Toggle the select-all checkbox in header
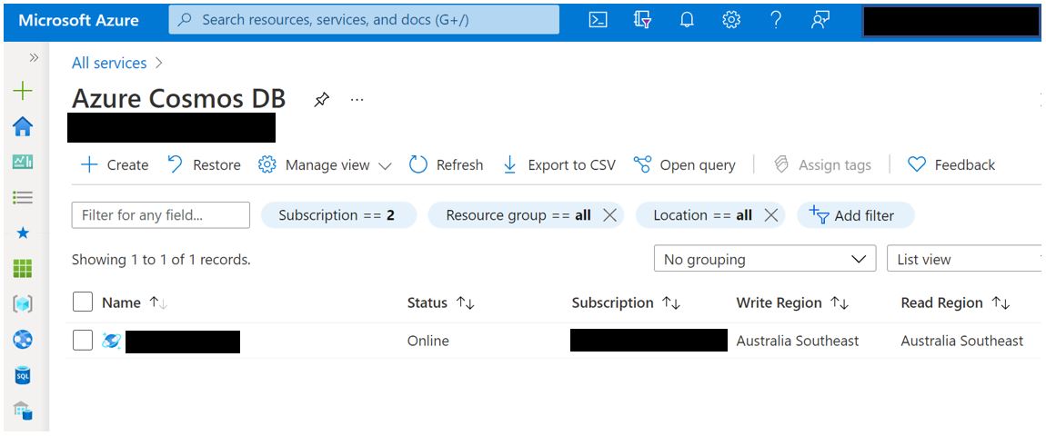Screen dimensions: 1046x436 83,302
